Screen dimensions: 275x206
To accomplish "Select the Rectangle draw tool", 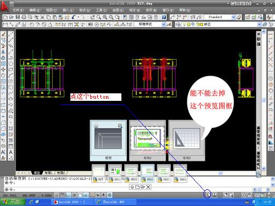I will pyautogui.click(x=11, y=69).
